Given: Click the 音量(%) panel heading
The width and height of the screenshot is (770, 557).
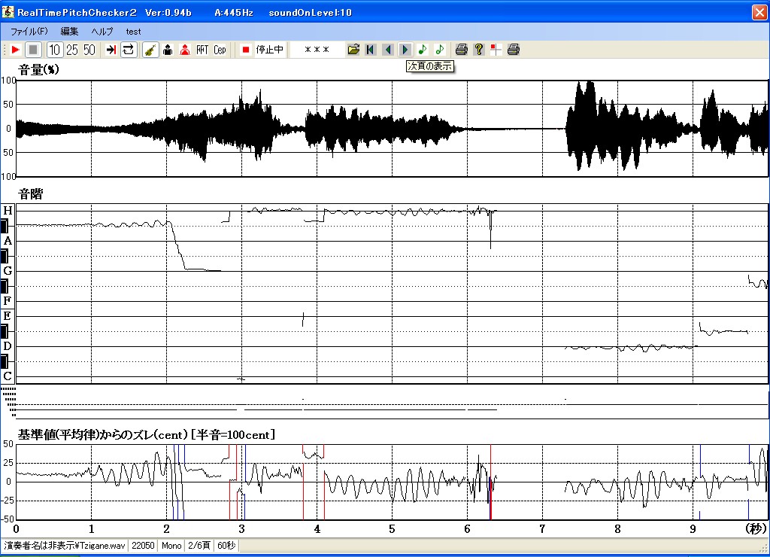Looking at the screenshot, I should [x=38, y=70].
